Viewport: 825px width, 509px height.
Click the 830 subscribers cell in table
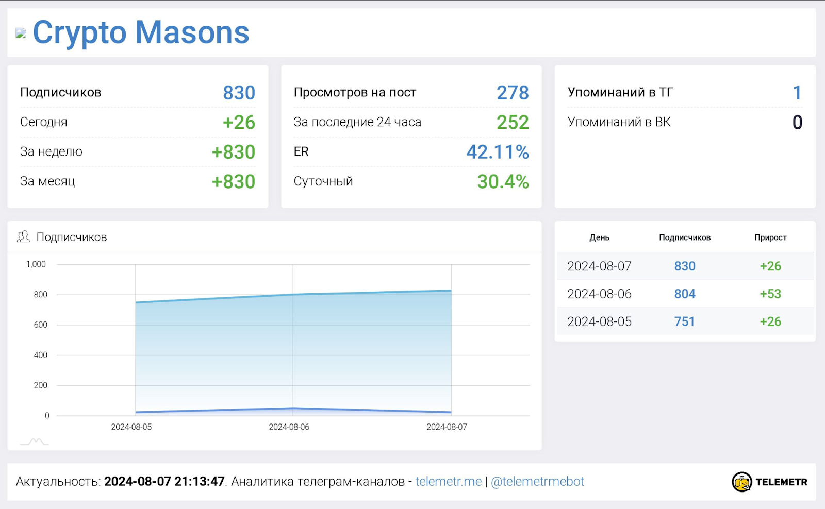tap(685, 266)
